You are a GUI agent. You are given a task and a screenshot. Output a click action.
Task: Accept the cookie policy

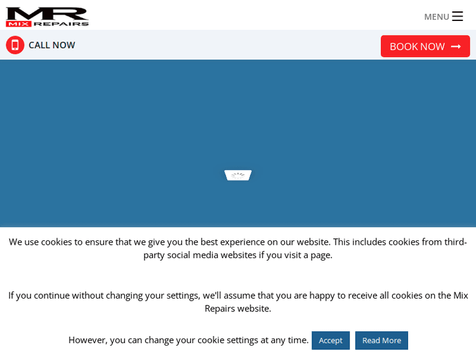pyautogui.click(x=330, y=341)
